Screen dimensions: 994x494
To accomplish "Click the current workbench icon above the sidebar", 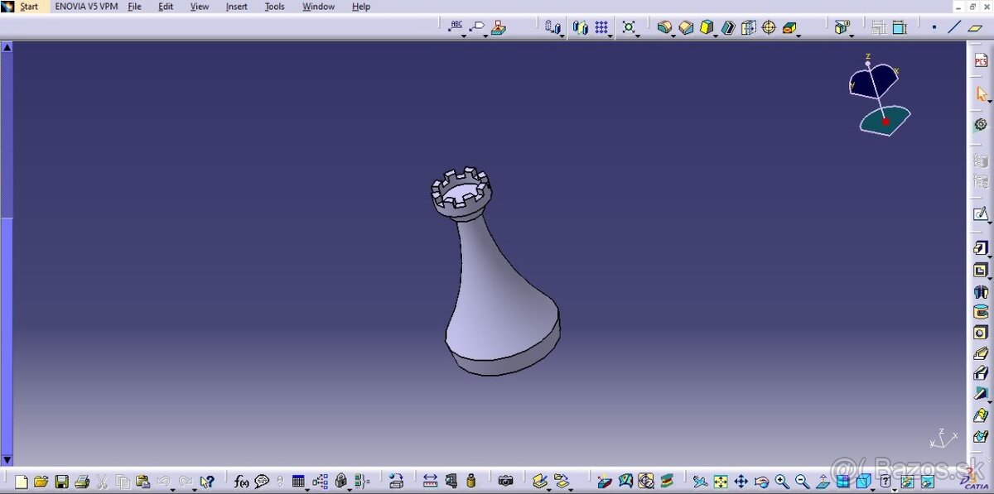I will (982, 60).
